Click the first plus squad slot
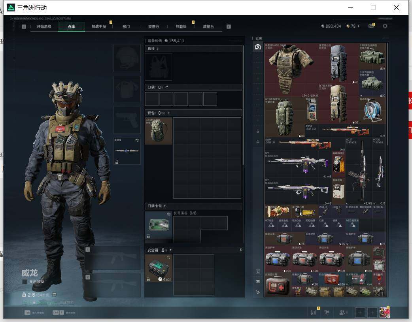This screenshot has height=322, width=412. click(360, 313)
